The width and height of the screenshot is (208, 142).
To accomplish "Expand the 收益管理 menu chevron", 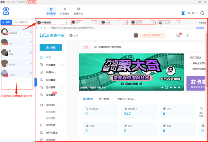I will 62,95.
